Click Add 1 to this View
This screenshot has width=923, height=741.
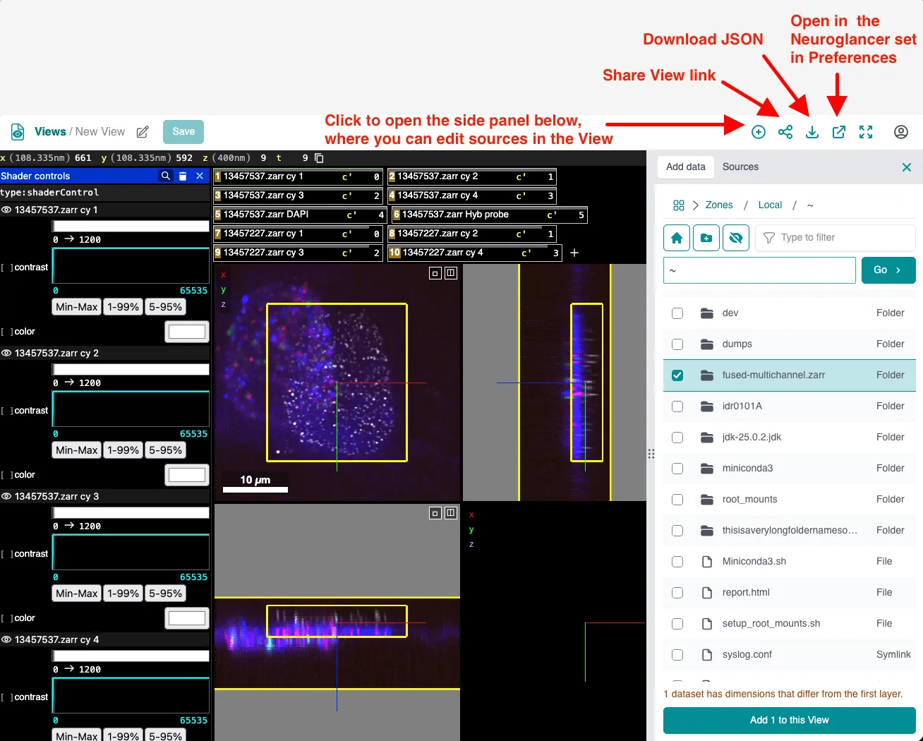(790, 721)
